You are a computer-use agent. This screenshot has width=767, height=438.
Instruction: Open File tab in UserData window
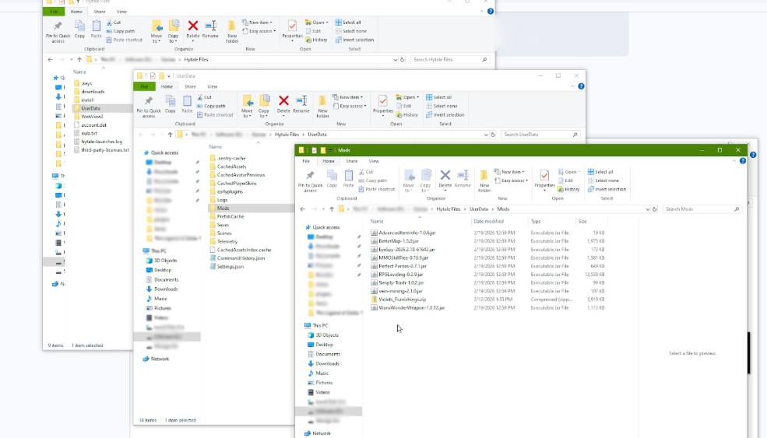point(144,86)
